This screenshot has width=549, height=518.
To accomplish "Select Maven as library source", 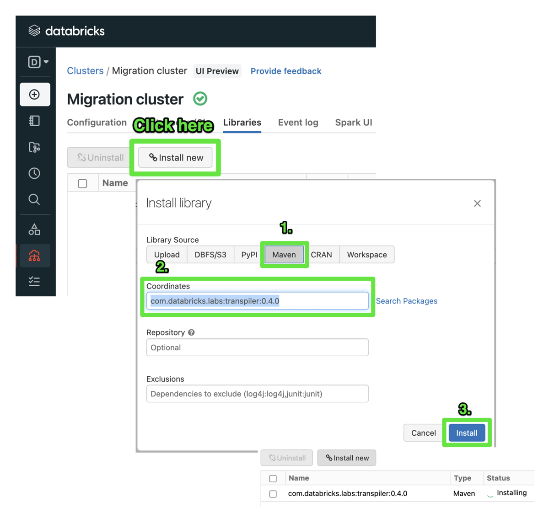I will [284, 255].
